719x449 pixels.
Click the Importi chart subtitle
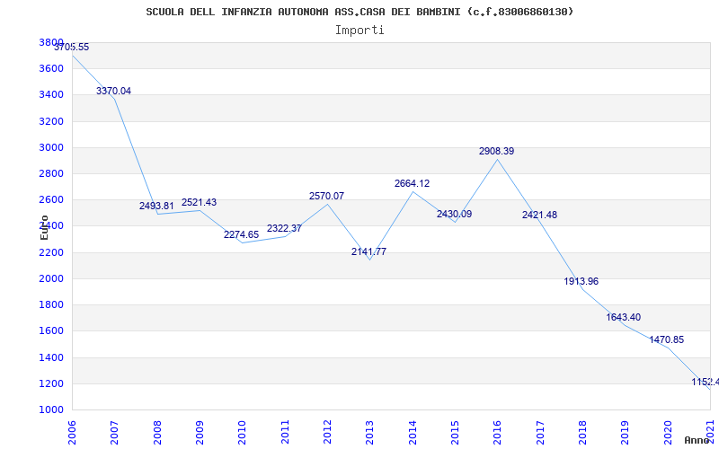tap(359, 31)
